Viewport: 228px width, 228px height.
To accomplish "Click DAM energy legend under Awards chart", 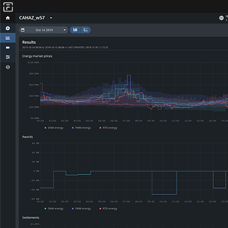I will [54, 209].
